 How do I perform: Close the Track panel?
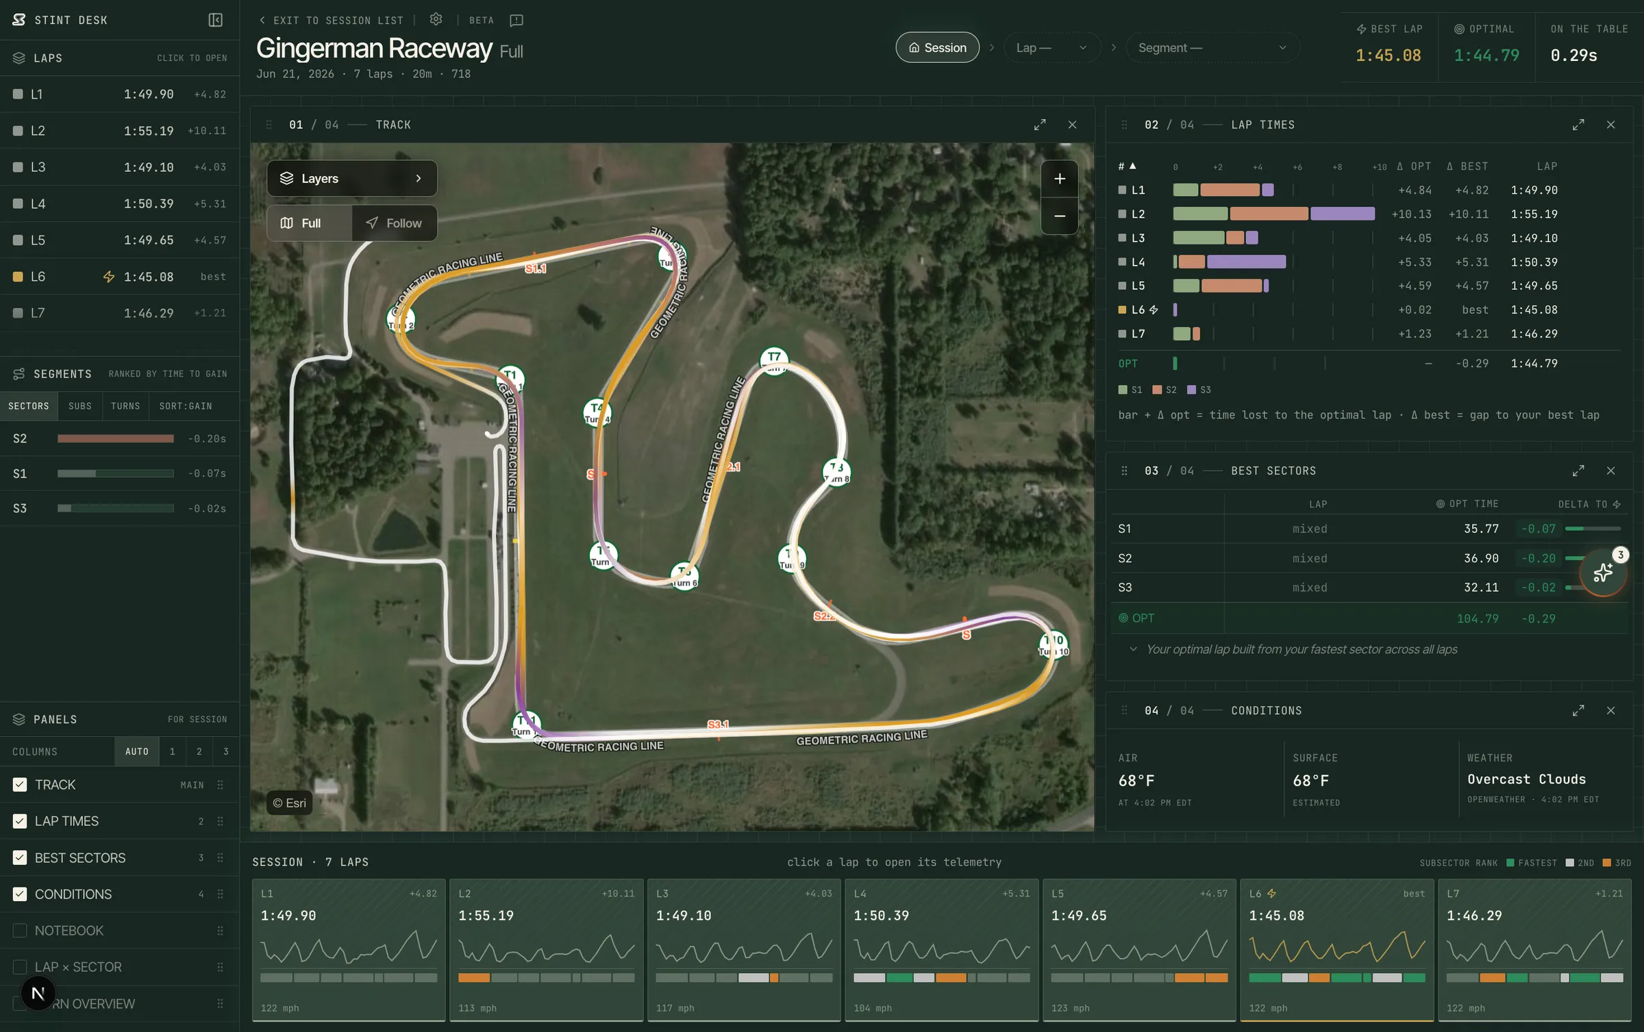(1072, 125)
